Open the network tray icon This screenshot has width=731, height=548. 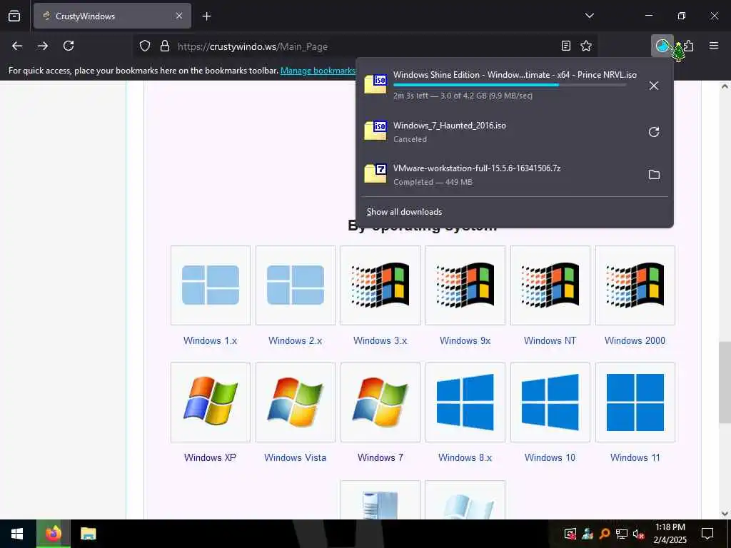pyautogui.click(x=622, y=534)
